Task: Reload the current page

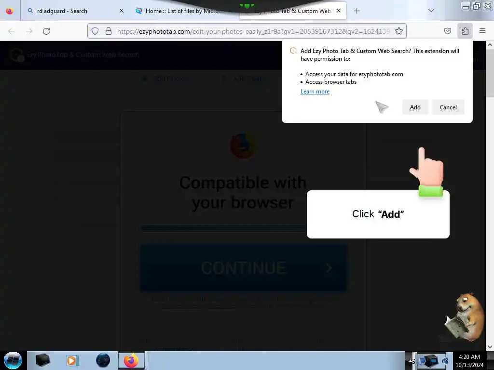Action: pos(46,31)
